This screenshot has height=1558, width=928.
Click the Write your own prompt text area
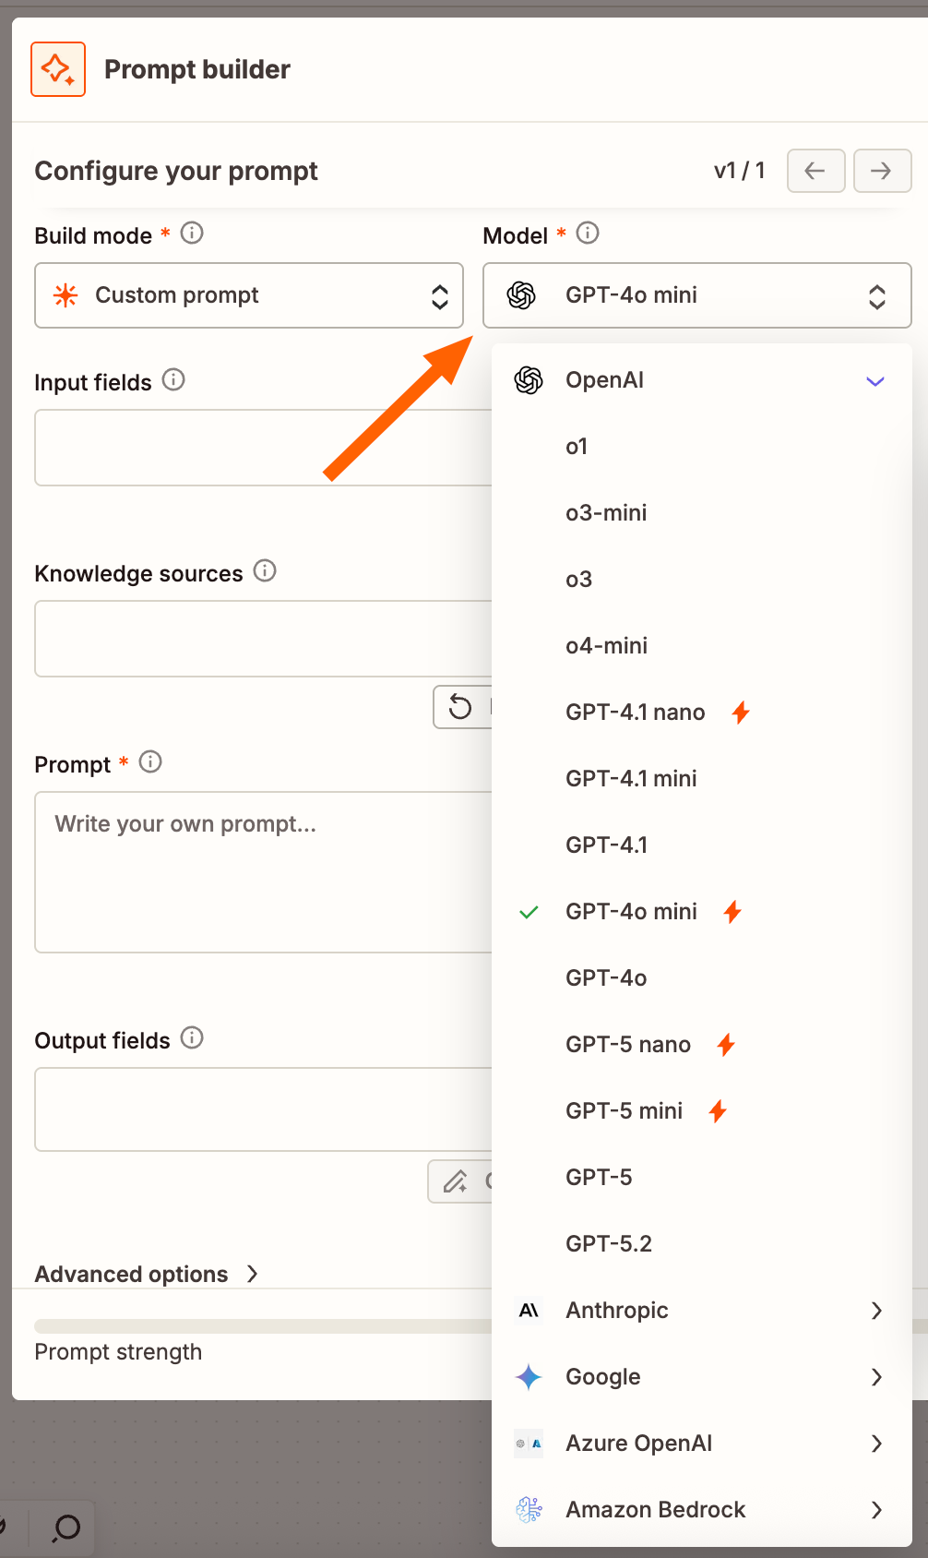pos(264,872)
